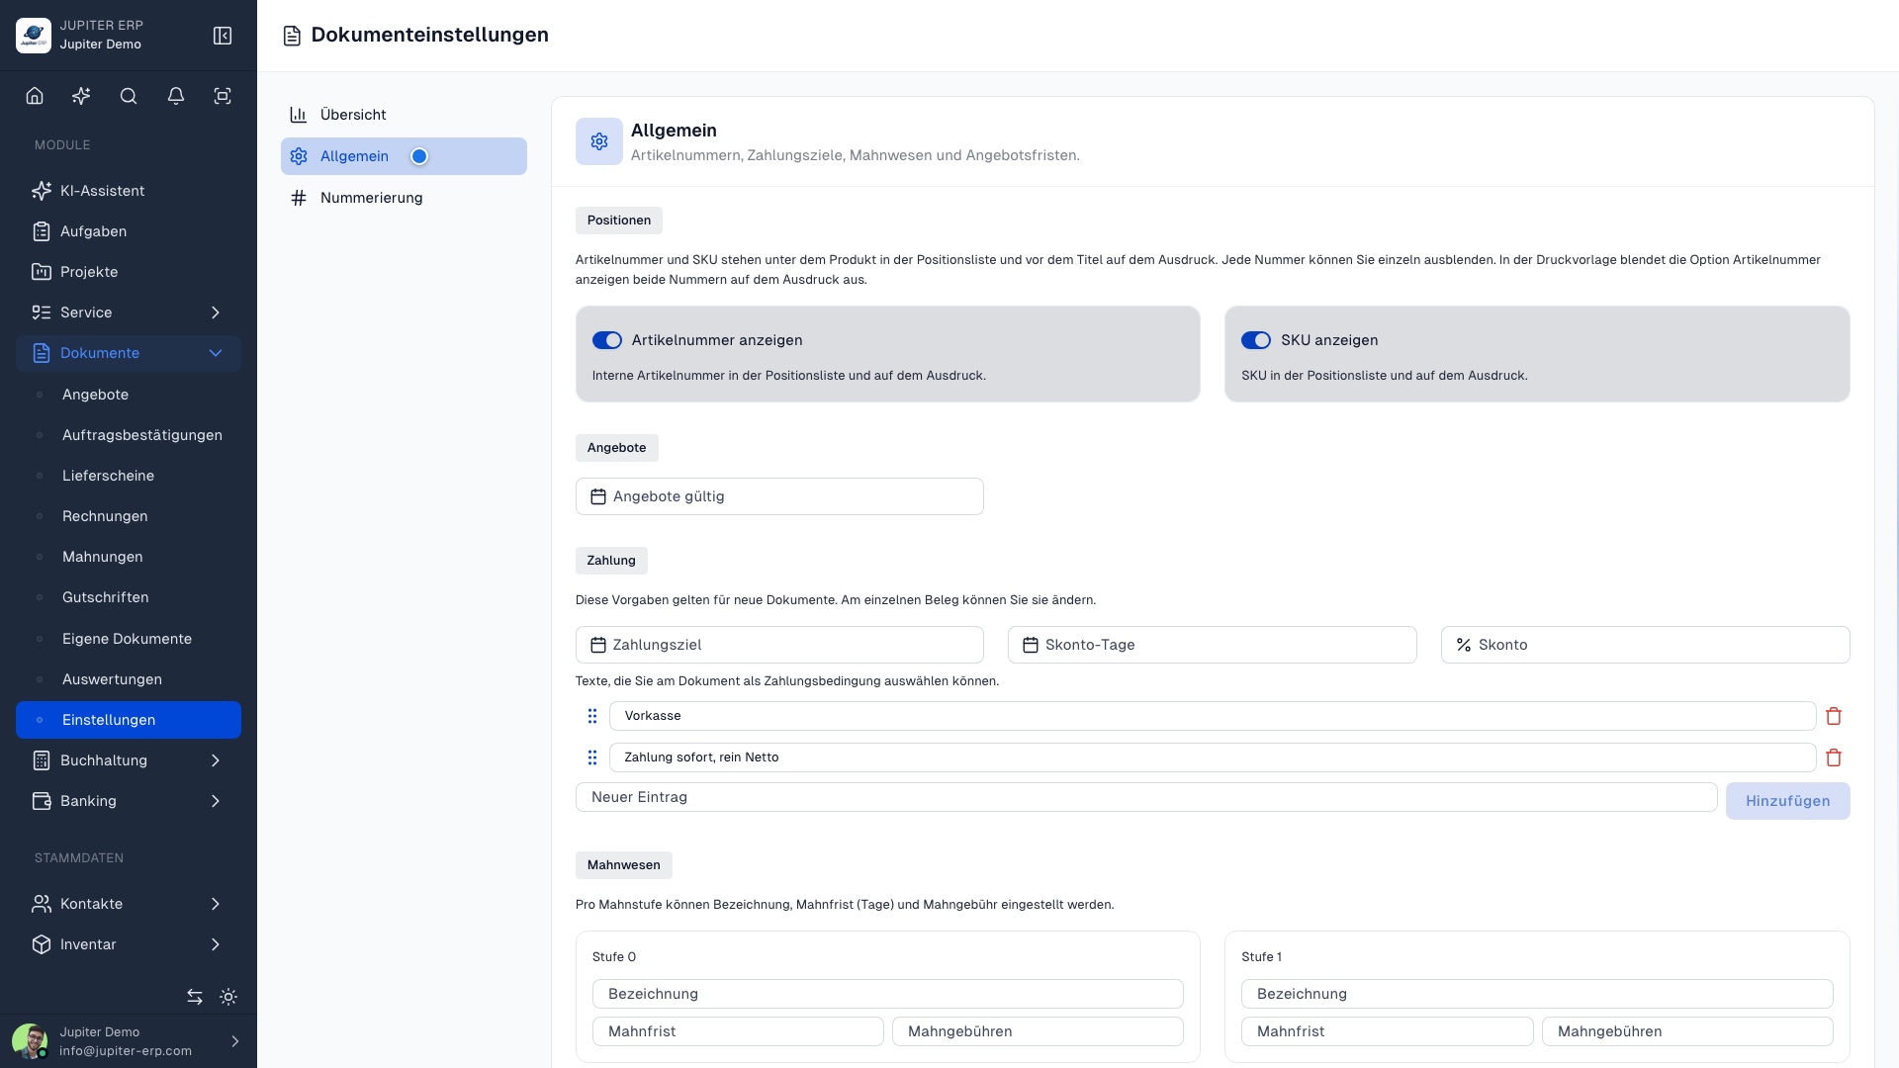This screenshot has height=1068, width=1899.
Task: Open the Aufgaben module
Action: tap(129, 231)
